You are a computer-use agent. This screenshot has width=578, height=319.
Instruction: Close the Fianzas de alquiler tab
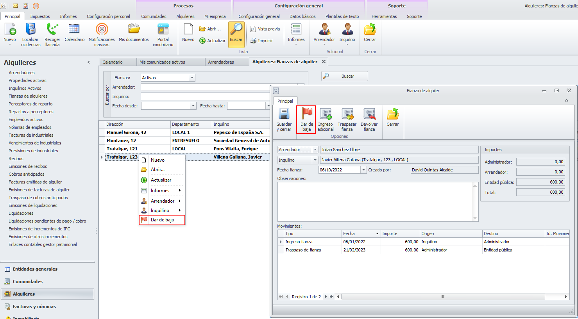[324, 62]
